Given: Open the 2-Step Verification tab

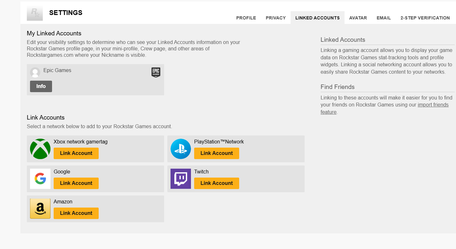Looking at the screenshot, I should click(x=425, y=18).
